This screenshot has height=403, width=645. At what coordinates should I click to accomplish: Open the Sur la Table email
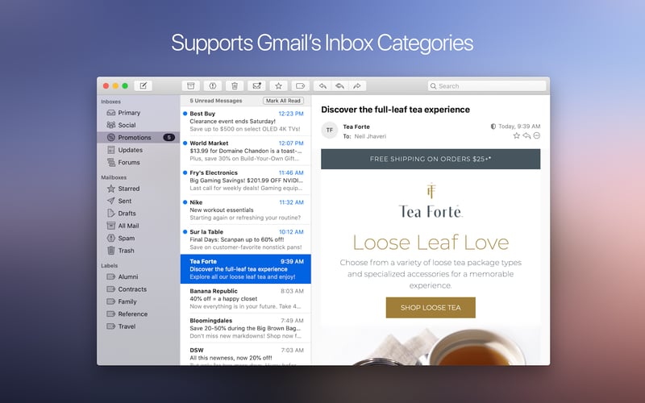(246, 239)
